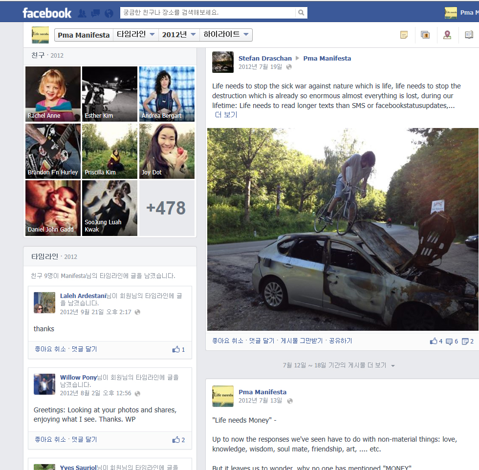Viewport: 479px width, 470px height.
Task: Click the Life needs page avatar beside name
Action: point(40,35)
